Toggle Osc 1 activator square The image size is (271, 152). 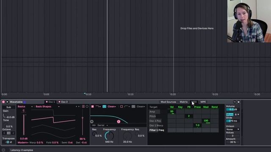tap(47, 102)
